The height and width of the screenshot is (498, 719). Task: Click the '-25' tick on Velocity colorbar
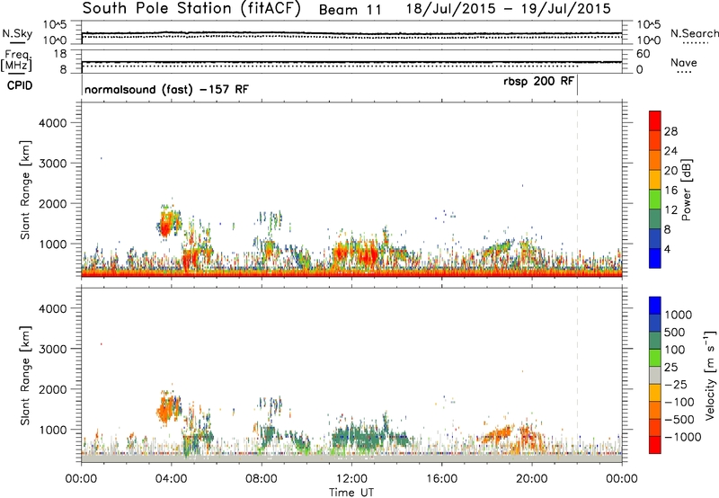pos(675,384)
